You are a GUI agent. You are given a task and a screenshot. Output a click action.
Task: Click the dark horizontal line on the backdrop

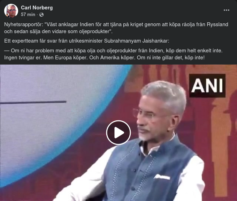33,102
